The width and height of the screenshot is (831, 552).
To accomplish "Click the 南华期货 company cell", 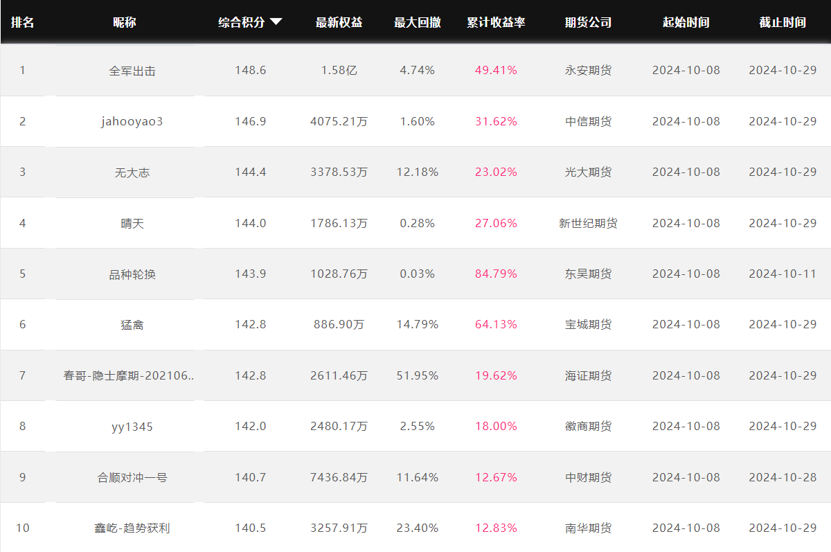I will pos(589,528).
